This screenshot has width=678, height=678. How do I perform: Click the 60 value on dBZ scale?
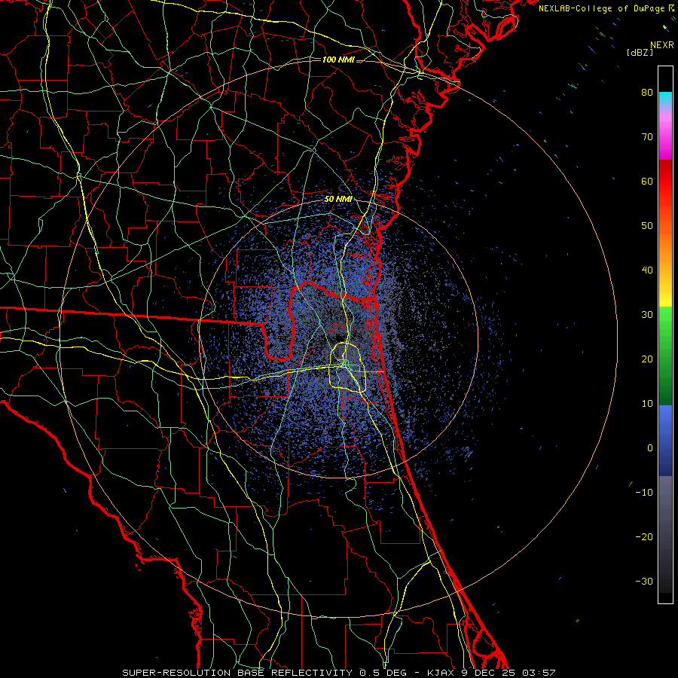(647, 181)
